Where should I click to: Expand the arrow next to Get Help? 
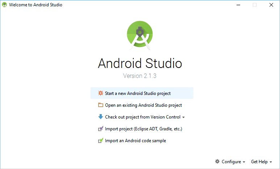pyautogui.click(x=271, y=162)
